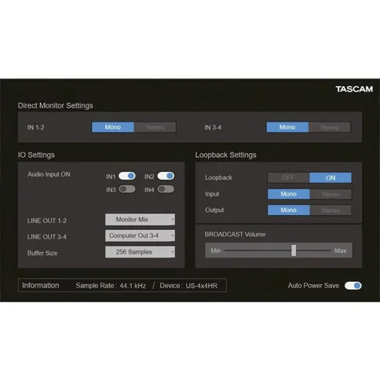The image size is (380, 380).
Task: Set Loopback Input to Mono
Action: pyautogui.click(x=288, y=194)
